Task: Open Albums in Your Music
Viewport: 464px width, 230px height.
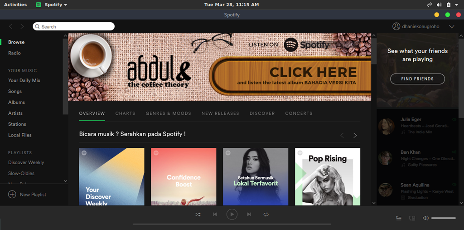Action: pos(17,102)
